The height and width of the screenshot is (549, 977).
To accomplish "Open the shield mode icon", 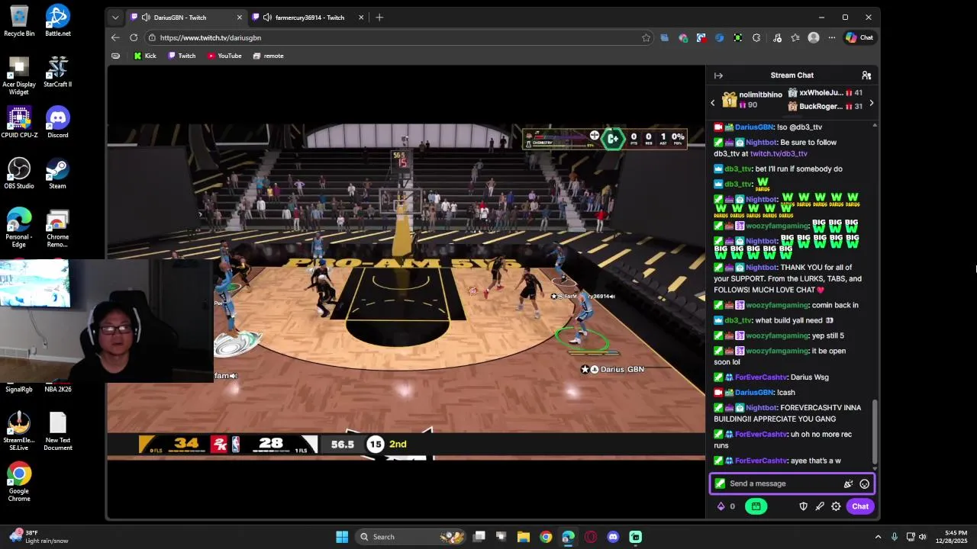I will click(803, 506).
